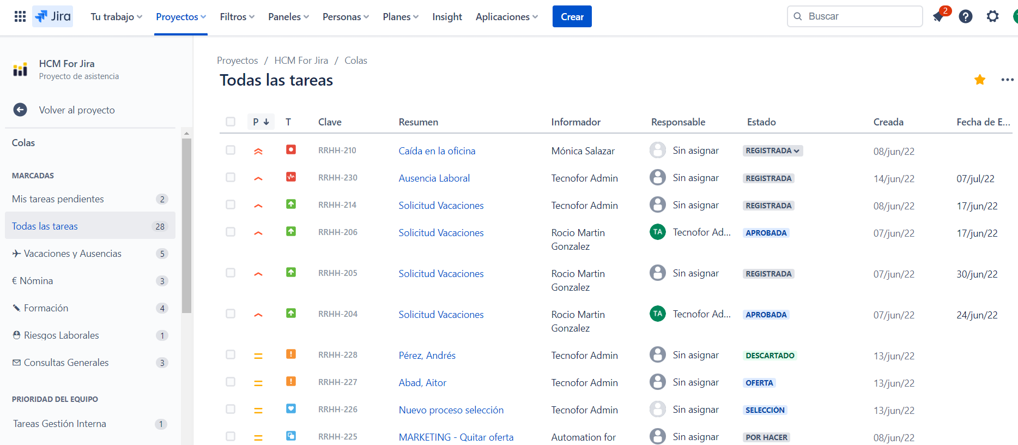Open the settings gear icon

click(x=993, y=16)
